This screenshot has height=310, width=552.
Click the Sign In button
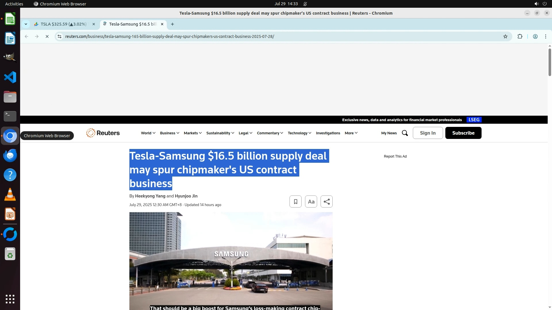428,133
